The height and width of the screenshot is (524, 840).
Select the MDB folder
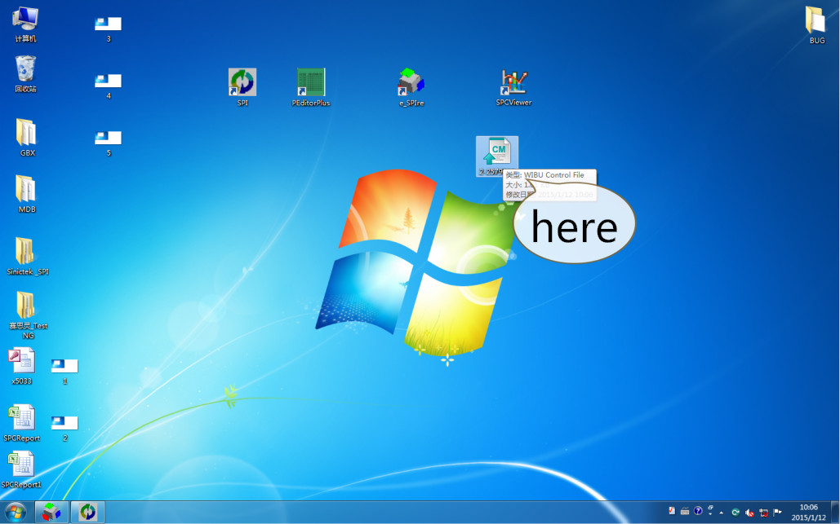[x=27, y=189]
